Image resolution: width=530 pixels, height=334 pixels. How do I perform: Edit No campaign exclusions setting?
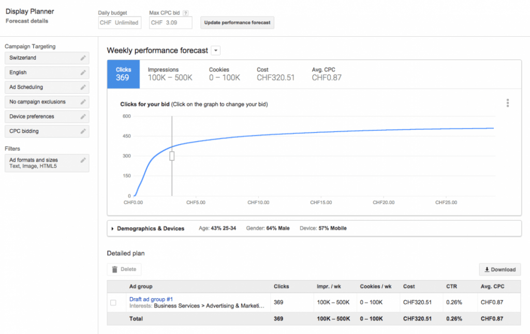point(83,102)
